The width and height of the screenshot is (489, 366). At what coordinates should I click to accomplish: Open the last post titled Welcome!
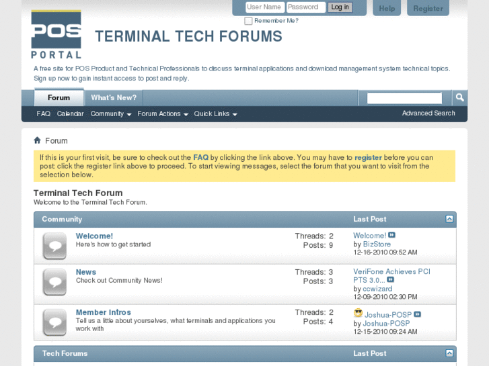coord(369,236)
